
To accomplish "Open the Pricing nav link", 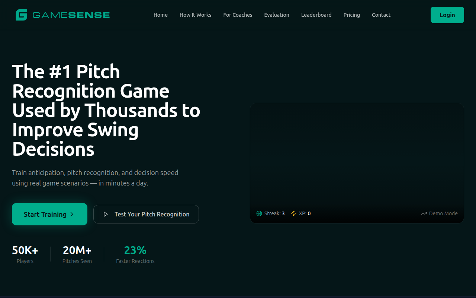I will (352, 15).
